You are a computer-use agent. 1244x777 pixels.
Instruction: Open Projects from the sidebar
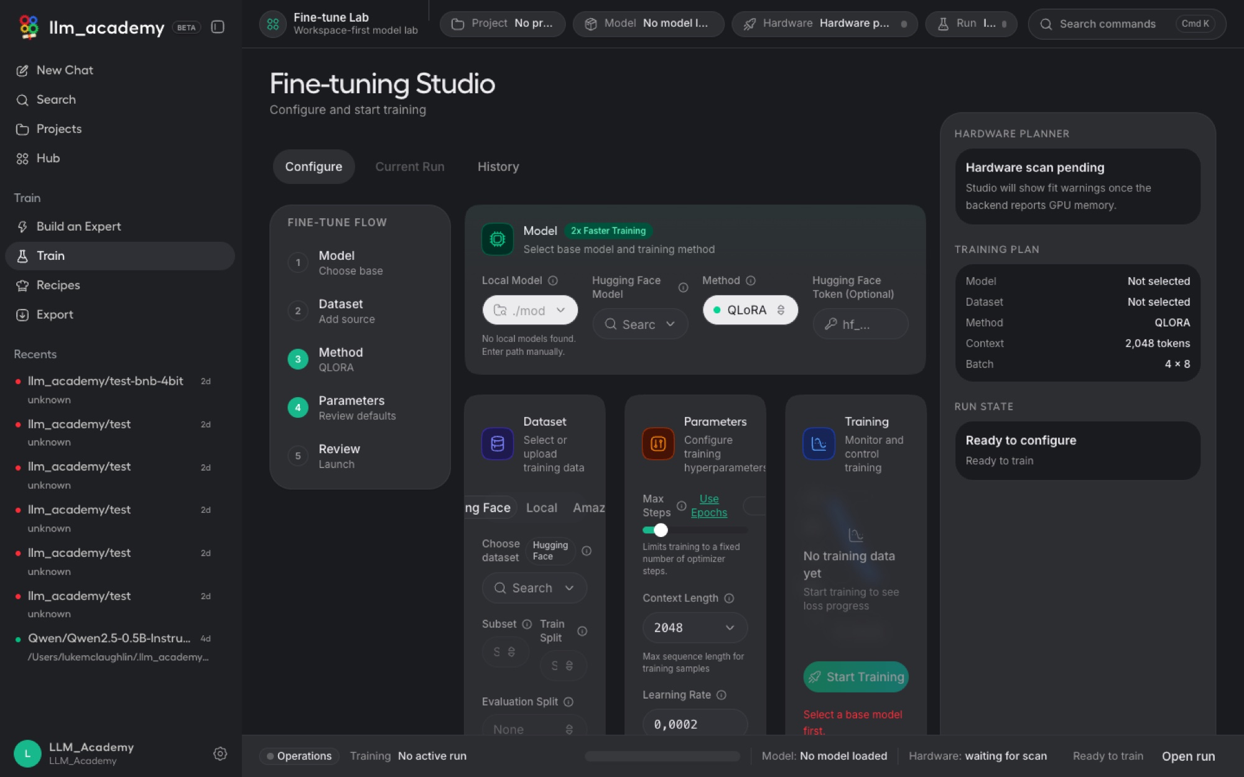120,129
